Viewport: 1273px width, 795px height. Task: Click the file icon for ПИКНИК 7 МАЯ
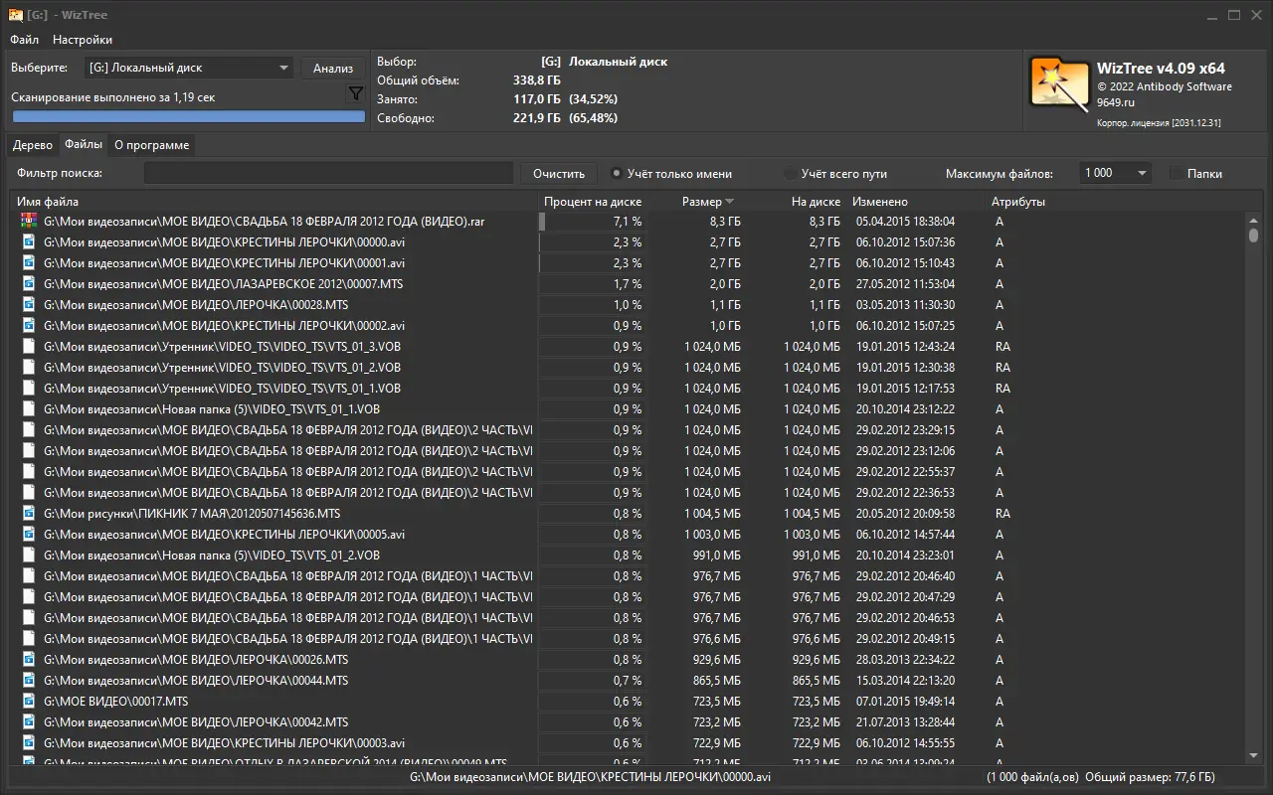click(x=28, y=514)
